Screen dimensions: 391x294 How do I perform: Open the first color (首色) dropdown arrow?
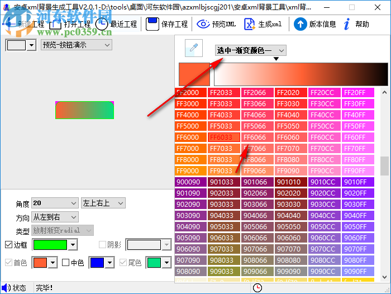(x=53, y=263)
